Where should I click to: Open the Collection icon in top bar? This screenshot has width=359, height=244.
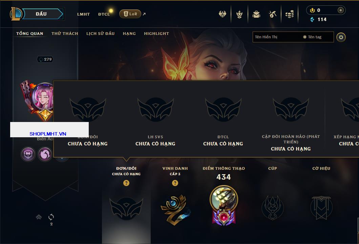[239, 15]
